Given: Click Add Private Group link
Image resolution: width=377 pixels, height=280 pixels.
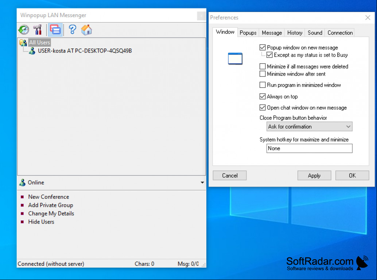Looking at the screenshot, I should (x=50, y=205).
